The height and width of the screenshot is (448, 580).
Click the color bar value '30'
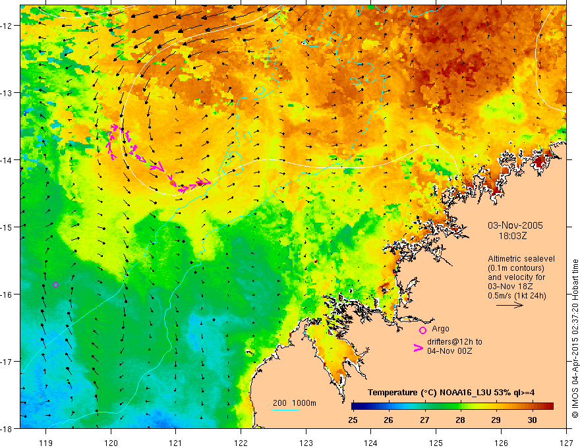tap(532, 420)
